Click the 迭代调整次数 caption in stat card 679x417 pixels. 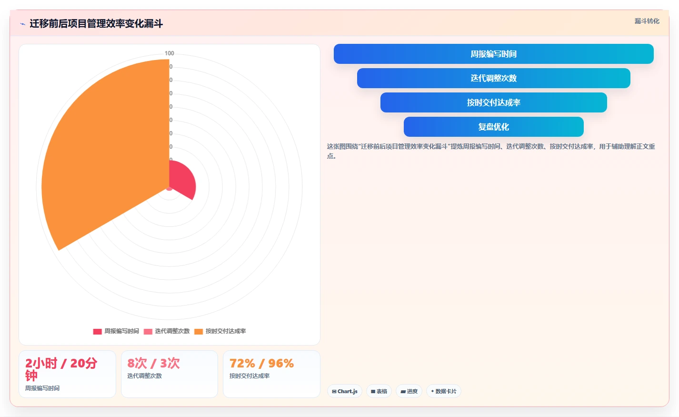point(145,376)
